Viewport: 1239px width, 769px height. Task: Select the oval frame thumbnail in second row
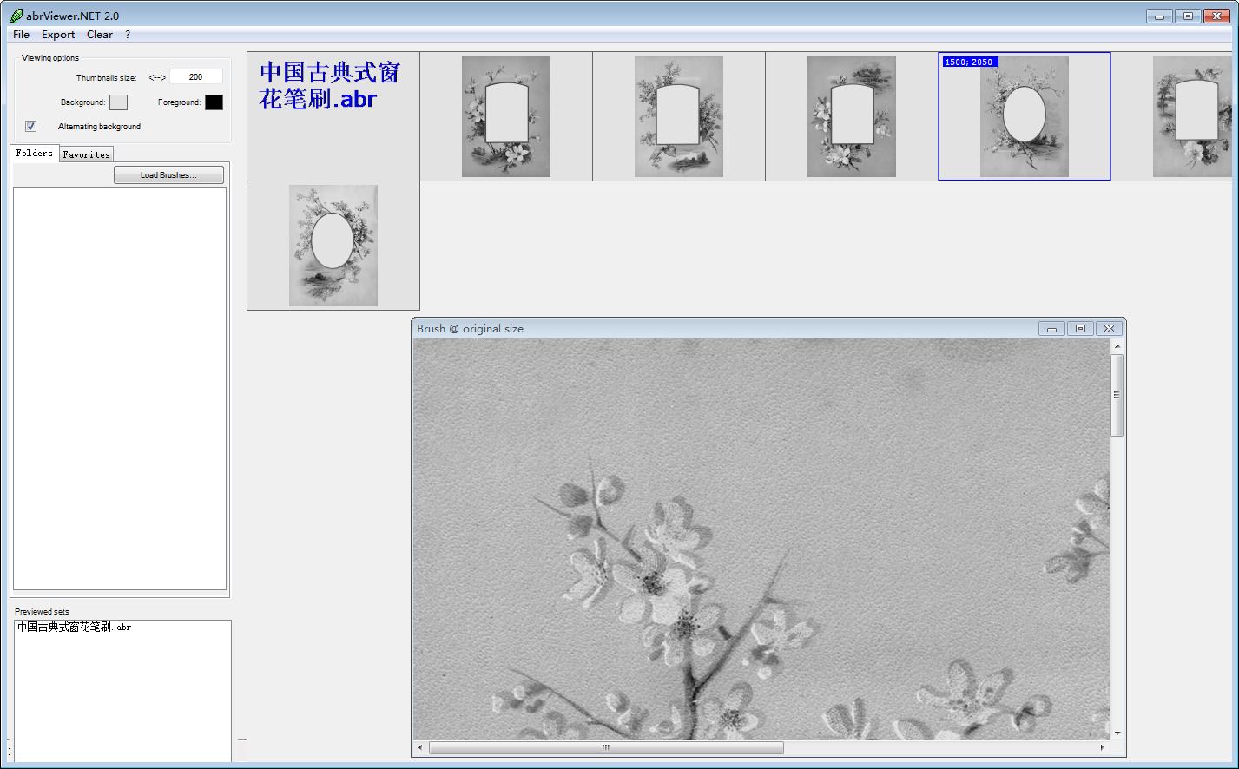click(x=333, y=246)
